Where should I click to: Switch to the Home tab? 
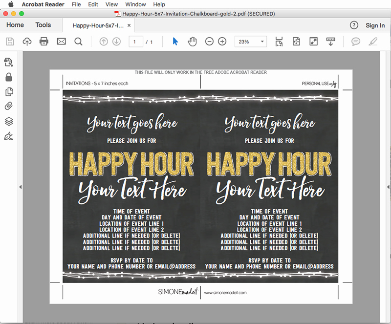[x=15, y=25]
